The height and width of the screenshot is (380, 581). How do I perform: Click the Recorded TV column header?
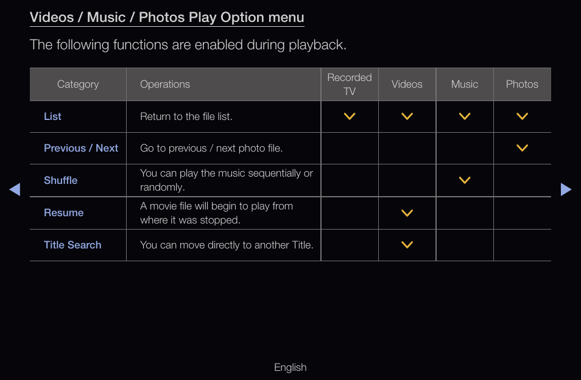click(x=350, y=85)
